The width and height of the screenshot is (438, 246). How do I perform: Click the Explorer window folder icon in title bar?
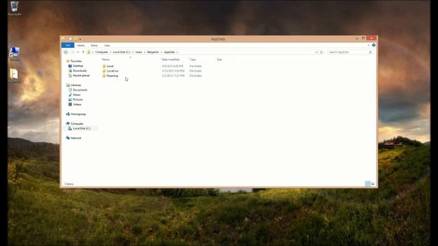64,39
